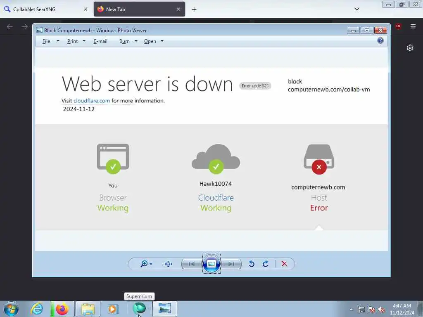Expand the Print menu arrow
The width and height of the screenshot is (423, 317).
[84, 41]
